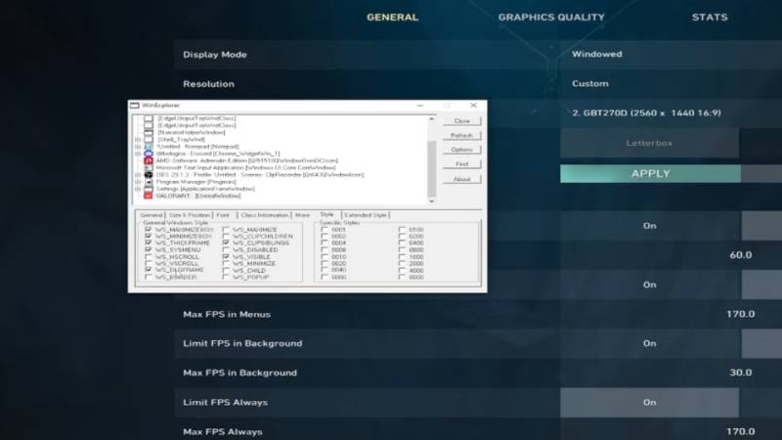The image size is (782, 440).
Task: Switch to WinExplorer General tab
Action: tap(152, 215)
